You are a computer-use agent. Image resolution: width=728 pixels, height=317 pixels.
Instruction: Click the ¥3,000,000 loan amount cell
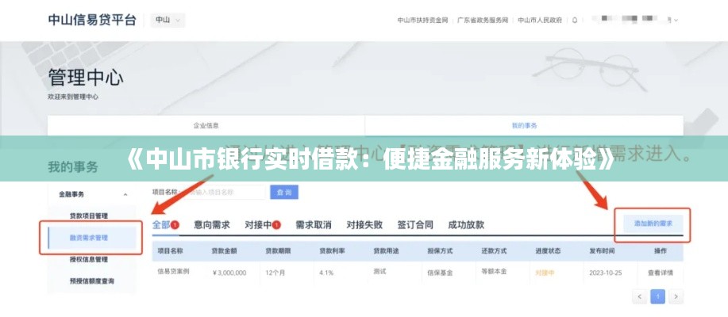click(x=229, y=273)
